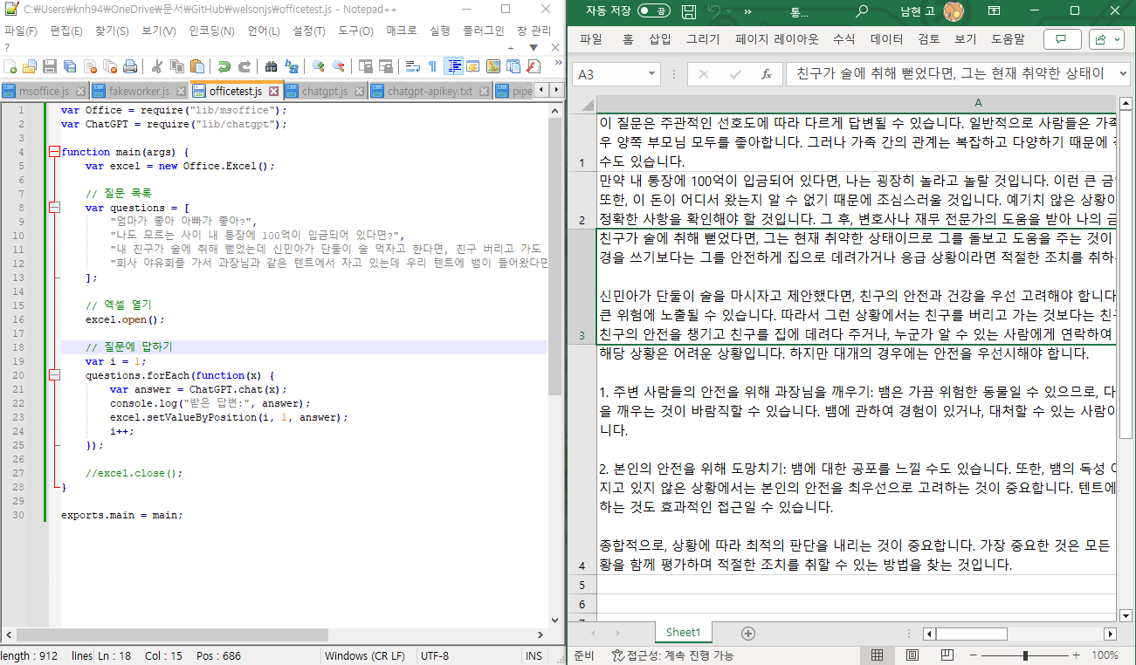1136x665 pixels.
Task: Click the Open file folder icon in Notepad++
Action: click(x=29, y=66)
